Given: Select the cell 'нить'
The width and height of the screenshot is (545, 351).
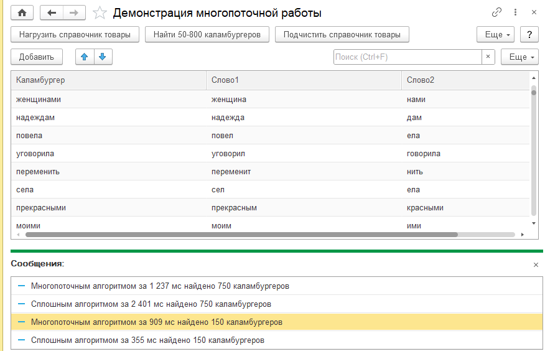Looking at the screenshot, I should point(465,172).
